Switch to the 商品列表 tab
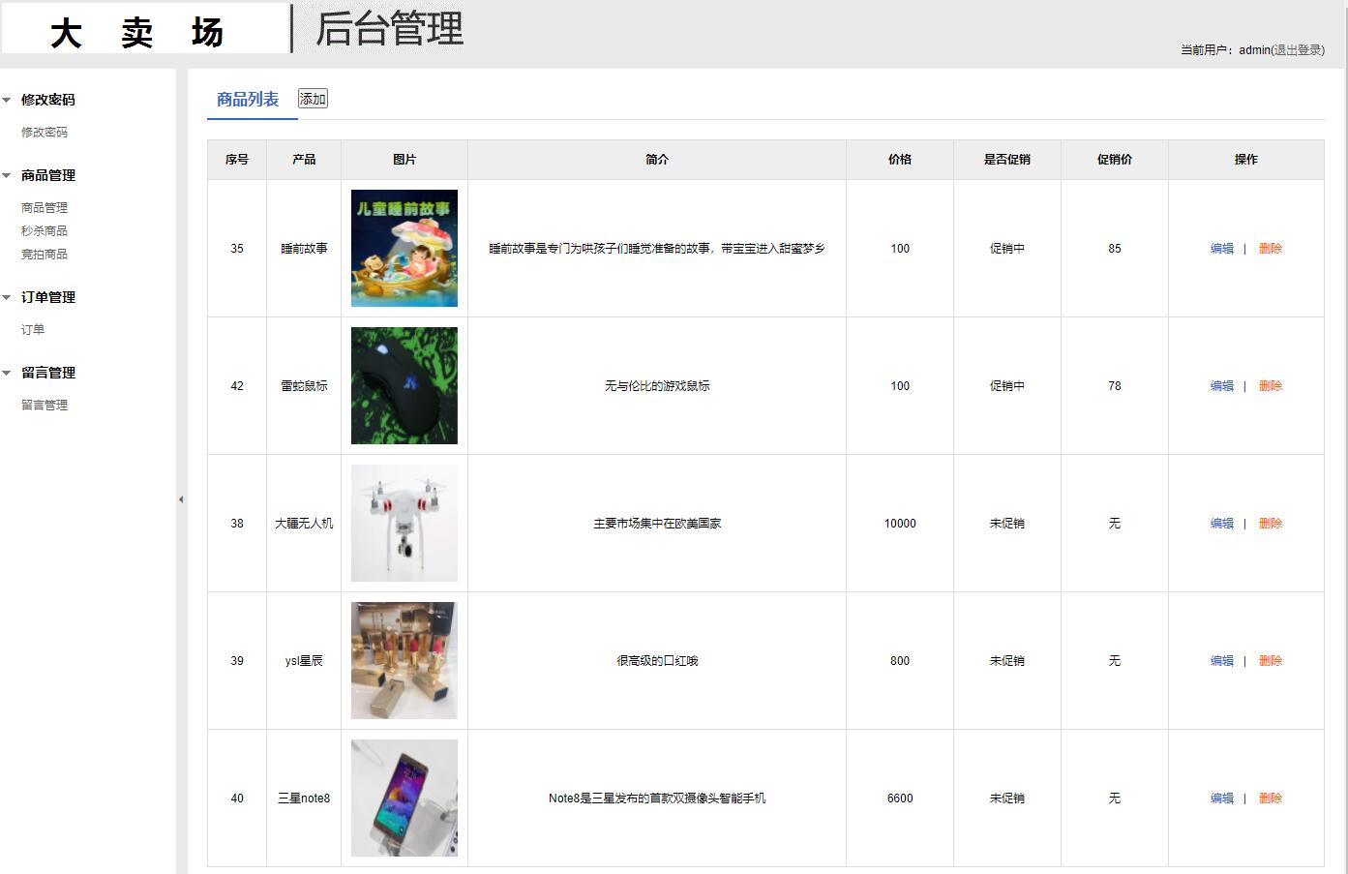Screen dimensions: 1348x874 (x=251, y=98)
